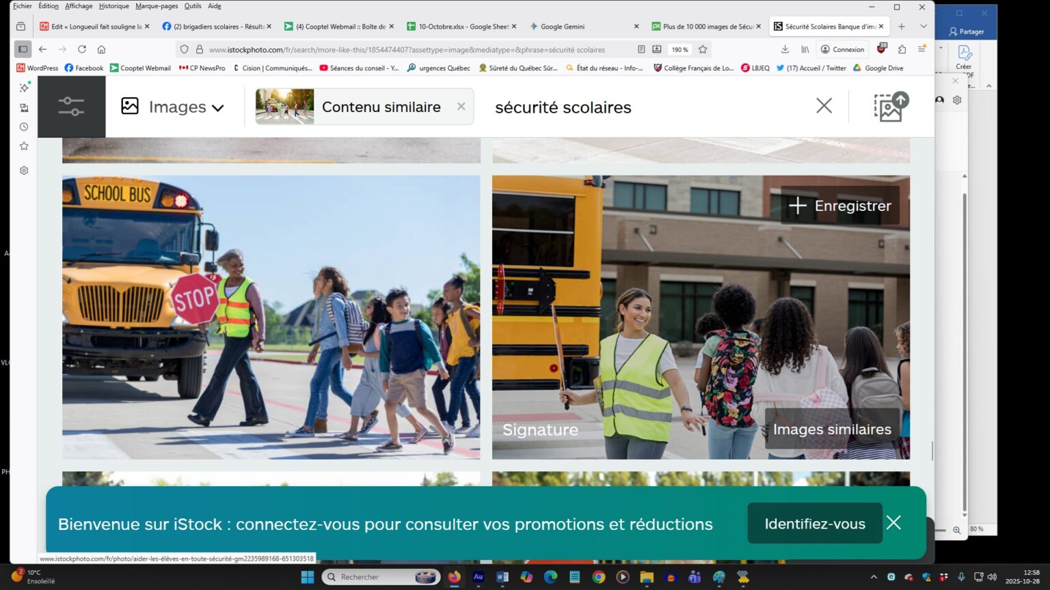Image resolution: width=1050 pixels, height=590 pixels.
Task: Open the school bus stop sign photo
Action: (271, 317)
